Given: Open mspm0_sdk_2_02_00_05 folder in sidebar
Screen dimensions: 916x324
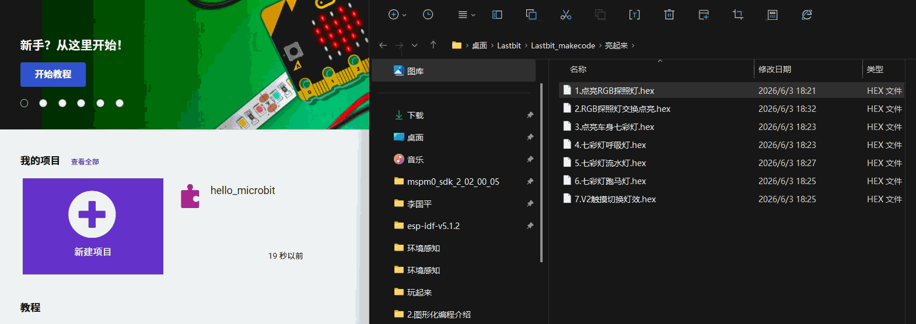Looking at the screenshot, I should pyautogui.click(x=453, y=182).
